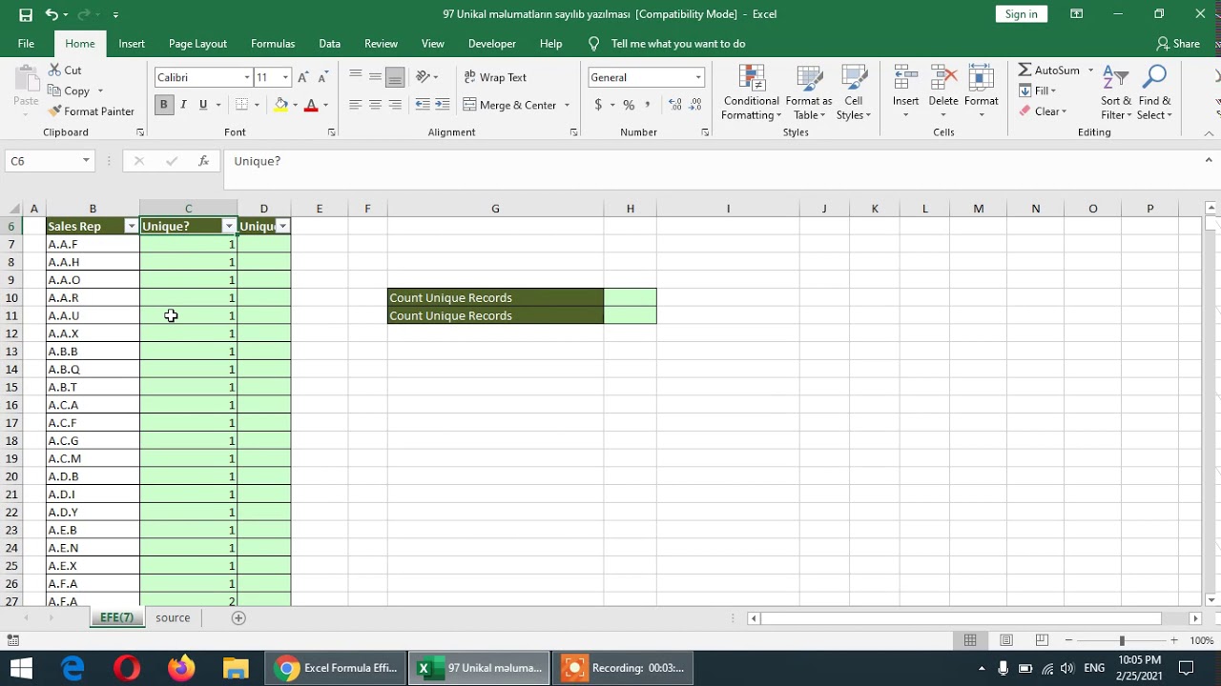1221x686 pixels.
Task: Apply the yellow fill color
Action: [281, 105]
